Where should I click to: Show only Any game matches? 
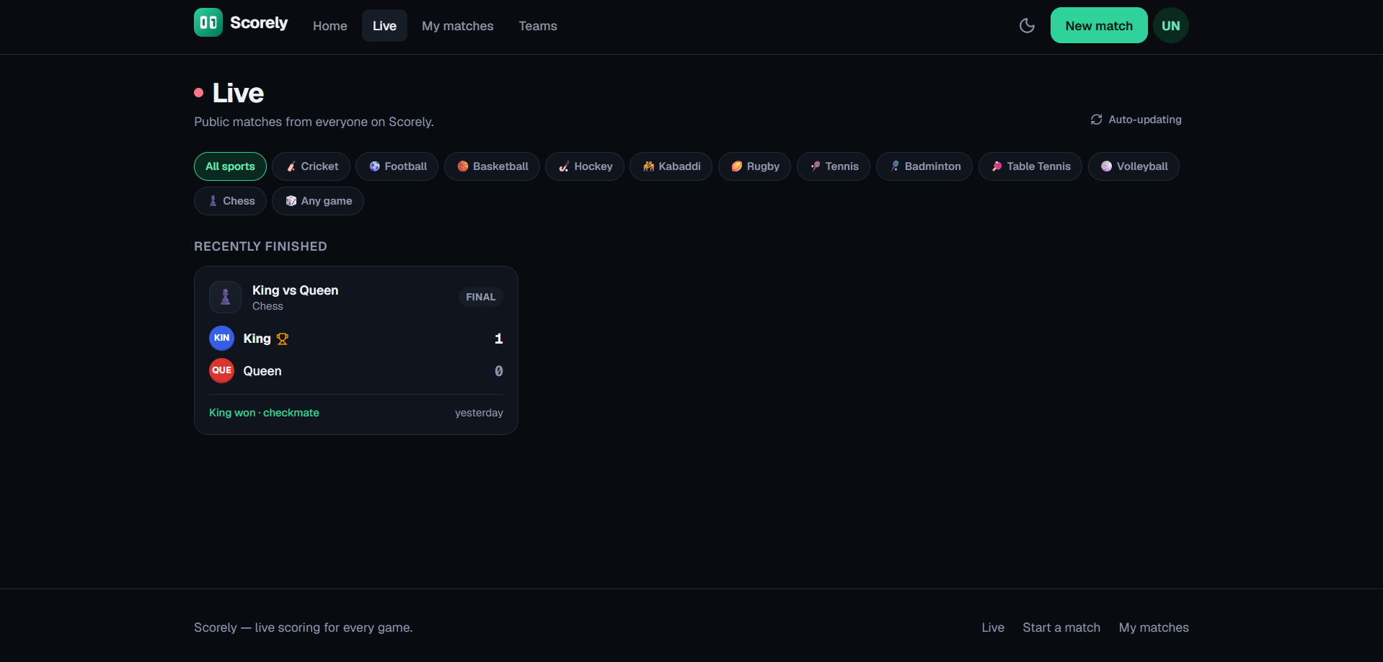(x=318, y=201)
